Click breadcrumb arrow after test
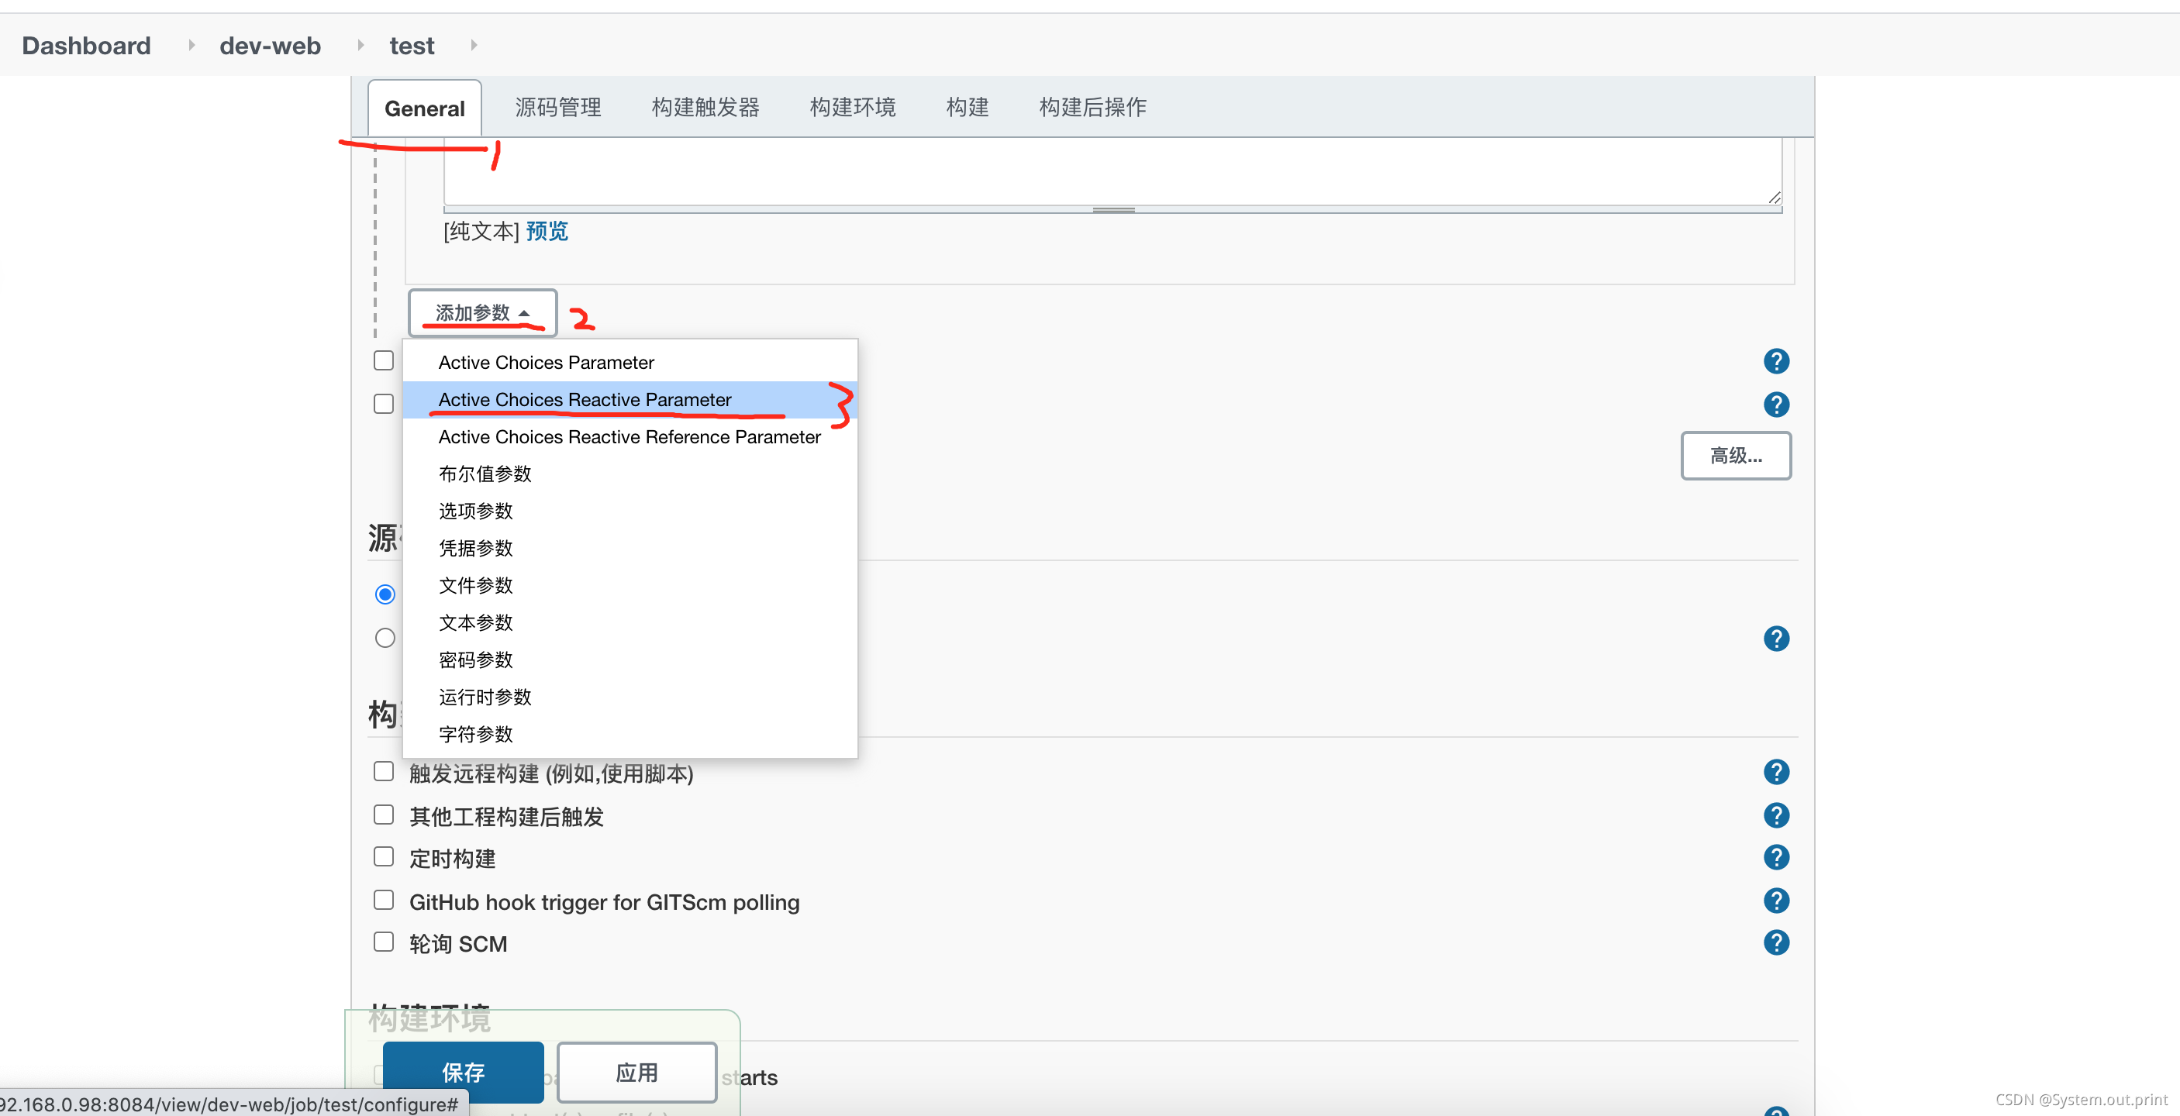2180x1116 pixels. (474, 45)
